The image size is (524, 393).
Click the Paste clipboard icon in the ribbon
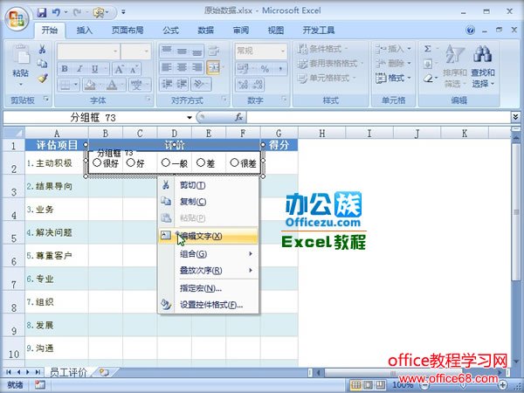click(21, 56)
